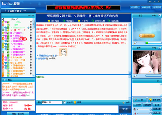Click the 办理VIP link
The image size is (162, 115).
tap(29, 105)
